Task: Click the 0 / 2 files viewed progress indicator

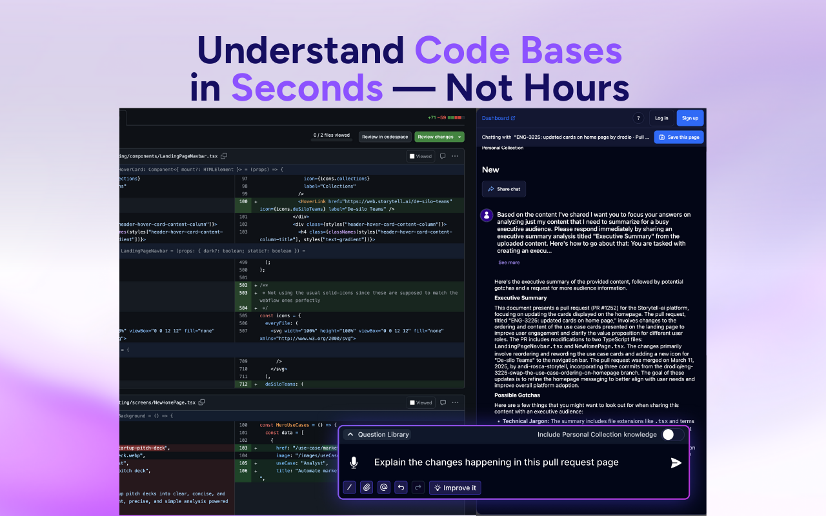Action: tap(332, 135)
